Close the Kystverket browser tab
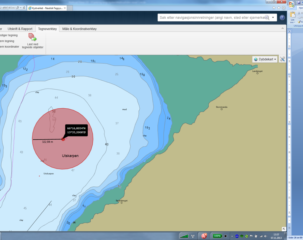This screenshot has height=240, width=303. 65,8
